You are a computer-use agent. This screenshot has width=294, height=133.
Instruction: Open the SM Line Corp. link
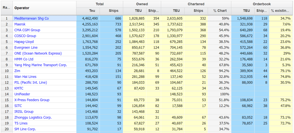(25, 129)
